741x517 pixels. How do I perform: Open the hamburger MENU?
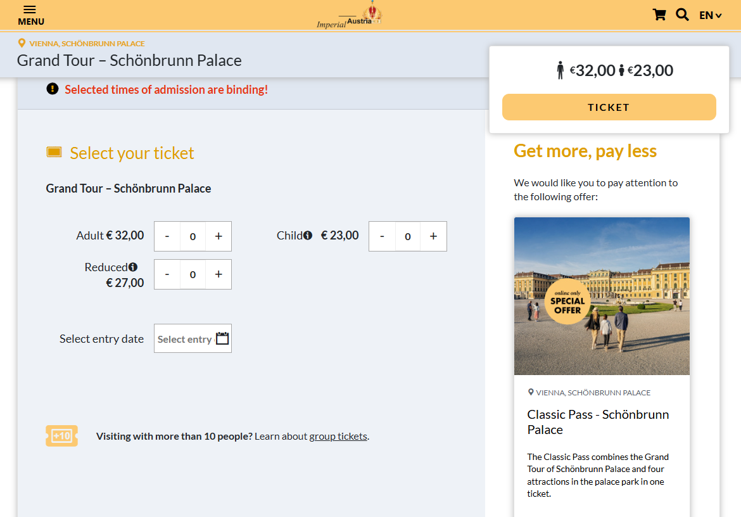[x=31, y=15]
